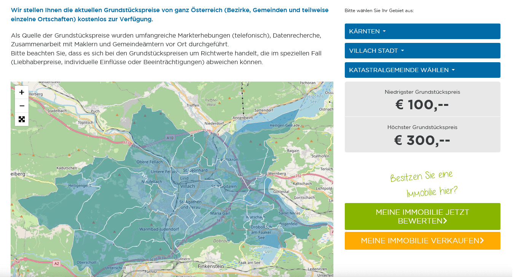The image size is (513, 277).
Task: Toggle fullscreen map view
Action: tap(22, 119)
